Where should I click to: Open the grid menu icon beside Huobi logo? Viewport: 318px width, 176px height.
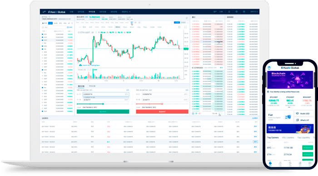[x=44, y=12]
